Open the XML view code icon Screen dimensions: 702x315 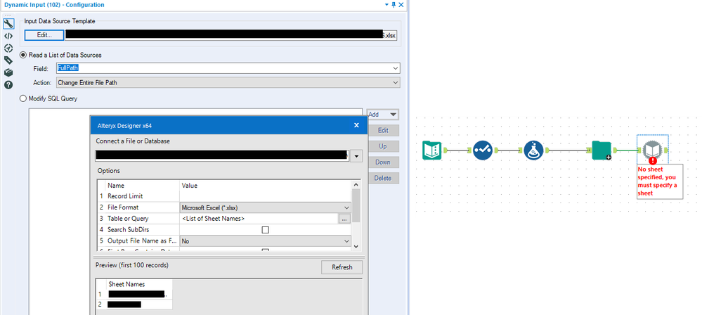tap(8, 36)
